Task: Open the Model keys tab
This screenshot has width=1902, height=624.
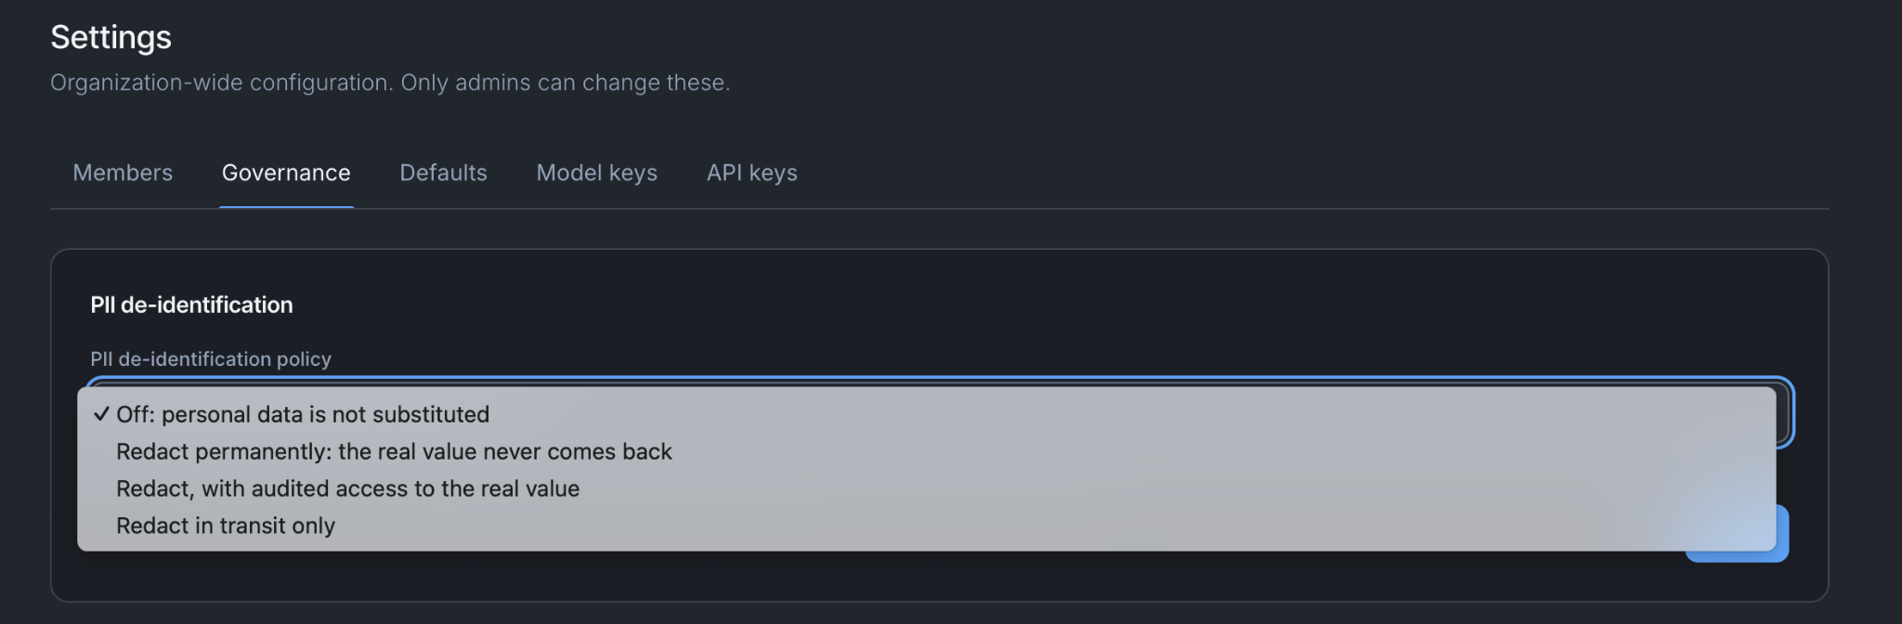Action: pos(596,173)
